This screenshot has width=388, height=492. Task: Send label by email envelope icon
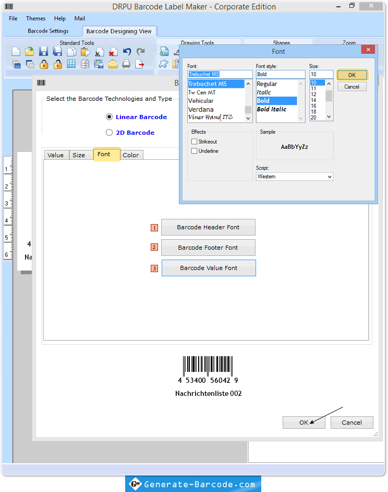click(113, 64)
